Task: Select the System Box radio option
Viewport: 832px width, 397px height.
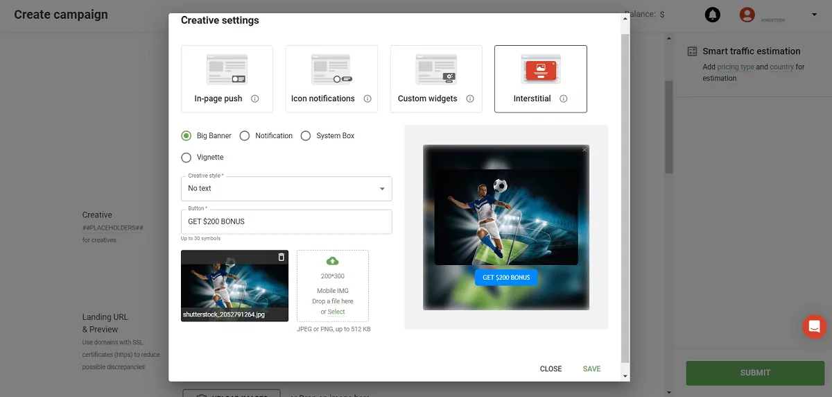Action: tap(306, 136)
